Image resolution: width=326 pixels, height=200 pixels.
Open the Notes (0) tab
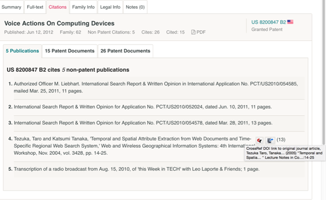pyautogui.click(x=135, y=7)
